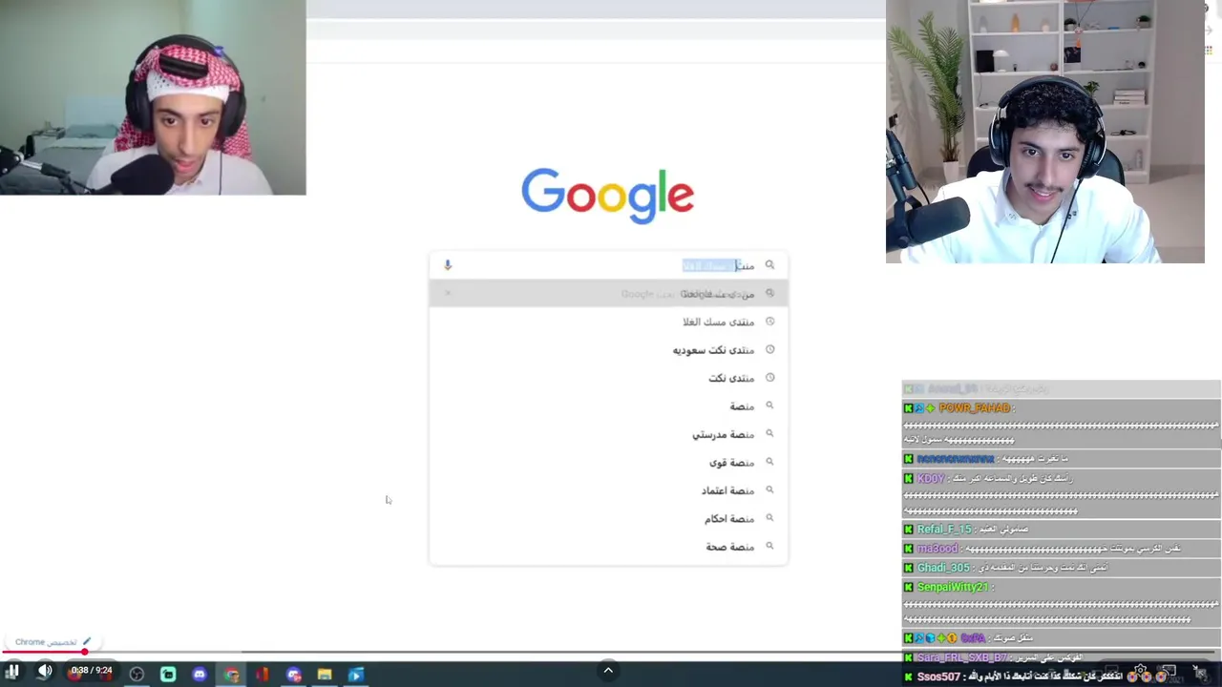Click chat username Refal_F_15
Image resolution: width=1222 pixels, height=687 pixels.
pos(943,530)
